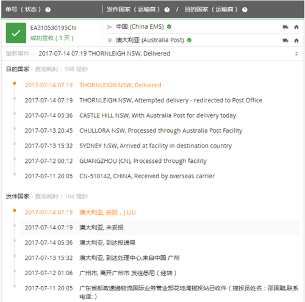The width and height of the screenshot is (305, 302).
Task: Select the 澳大利亚, 未妥投 event row
Action: click(160, 228)
